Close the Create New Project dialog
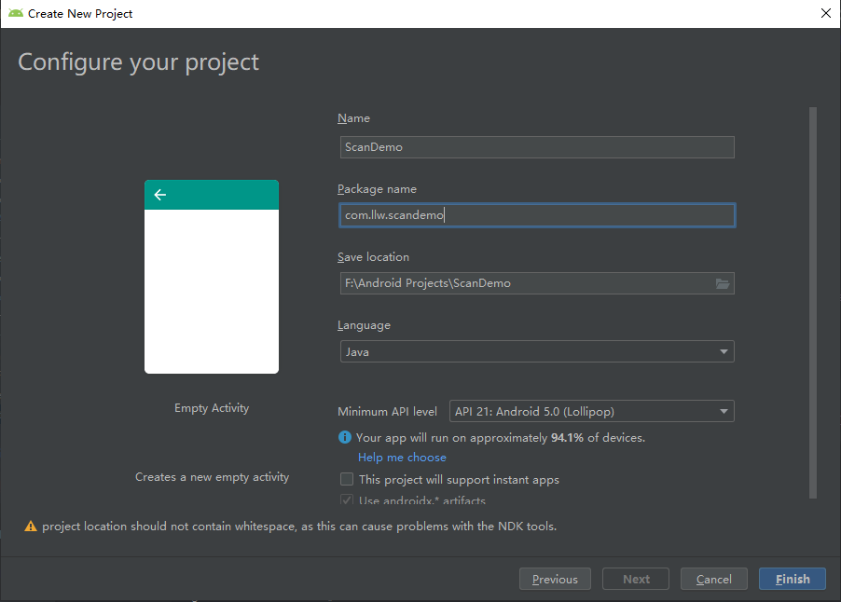 (x=826, y=13)
